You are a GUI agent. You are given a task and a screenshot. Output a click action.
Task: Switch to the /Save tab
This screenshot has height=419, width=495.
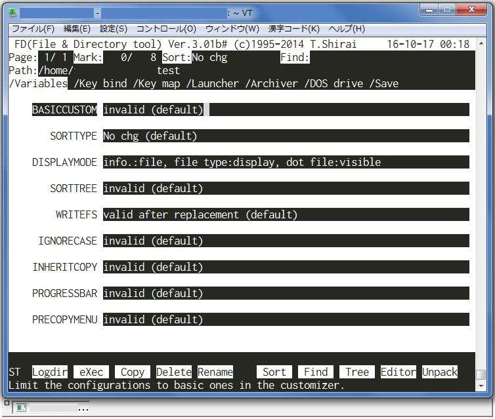tap(384, 83)
